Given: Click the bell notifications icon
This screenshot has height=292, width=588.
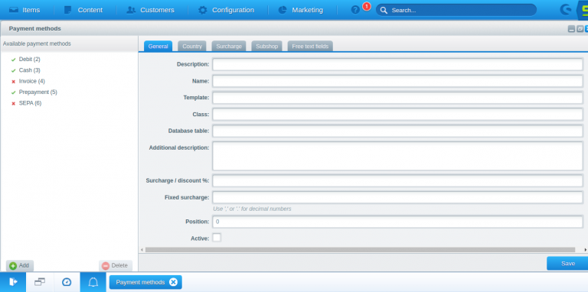Looking at the screenshot, I should [93, 282].
